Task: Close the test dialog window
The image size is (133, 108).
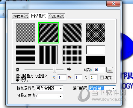Action: click(x=113, y=4)
